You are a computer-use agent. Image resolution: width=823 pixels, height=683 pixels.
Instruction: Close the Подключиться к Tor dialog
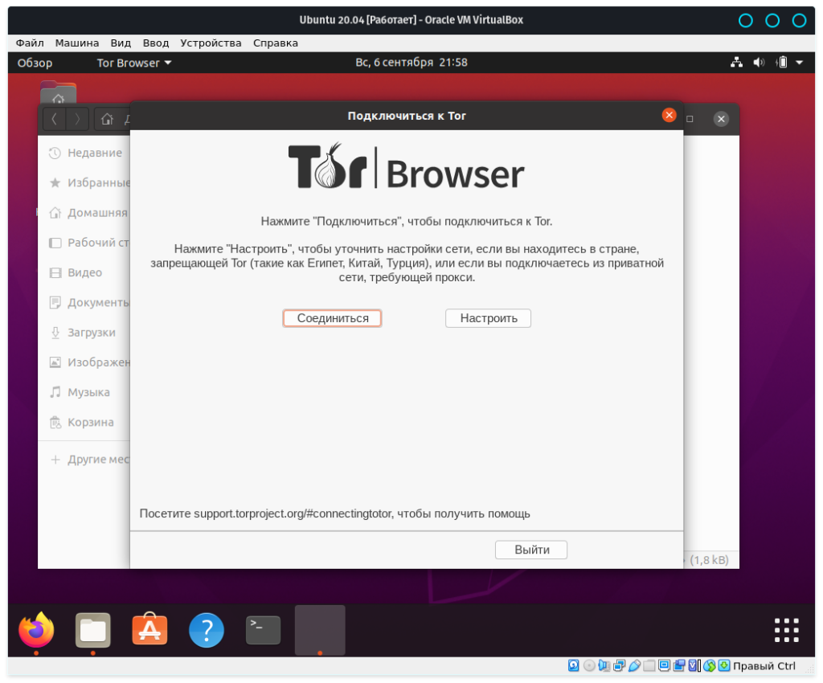coord(669,116)
